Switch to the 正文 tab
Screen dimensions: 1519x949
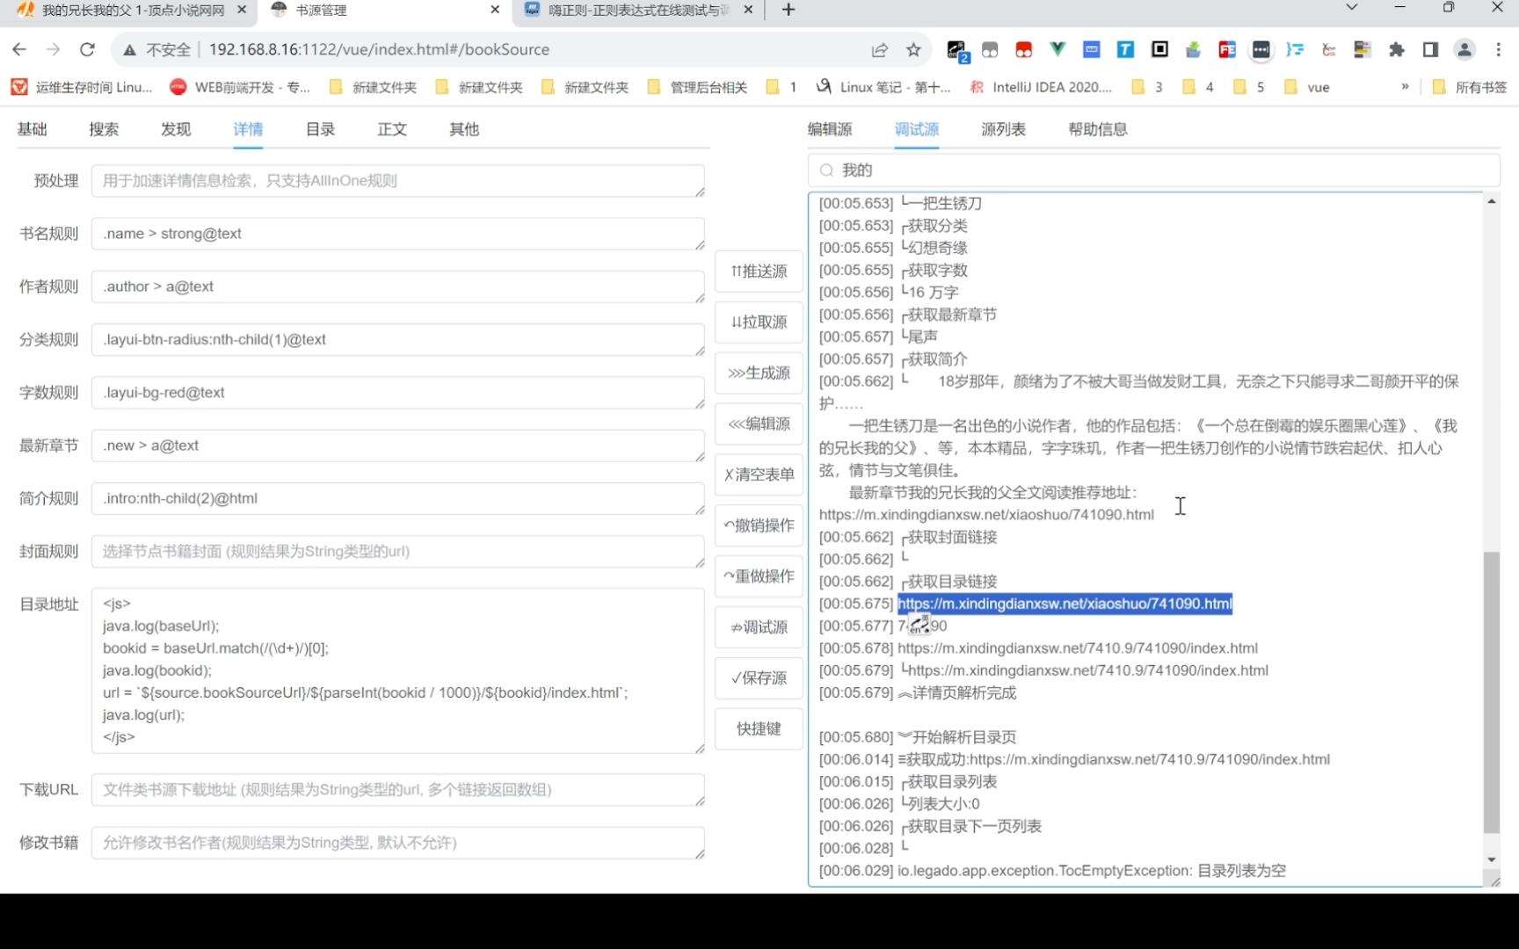point(392,129)
